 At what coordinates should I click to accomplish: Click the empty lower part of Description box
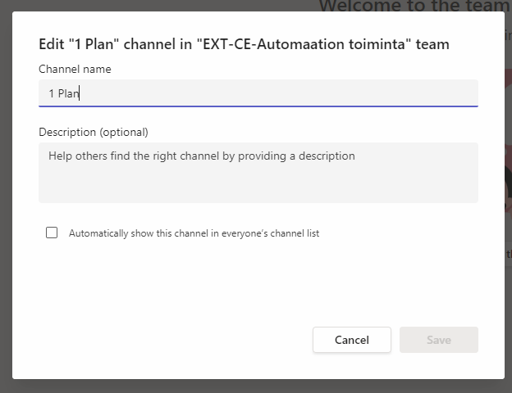pos(258,186)
